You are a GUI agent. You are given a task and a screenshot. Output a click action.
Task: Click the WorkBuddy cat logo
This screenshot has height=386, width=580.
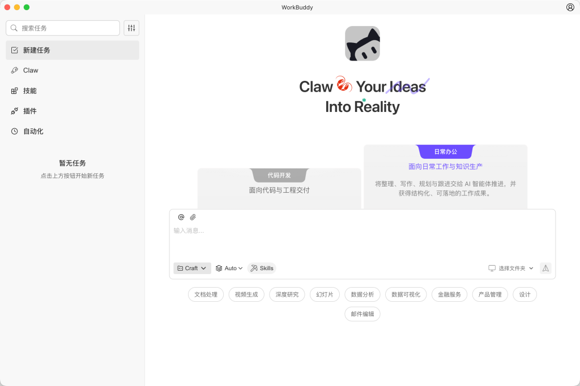point(362,44)
